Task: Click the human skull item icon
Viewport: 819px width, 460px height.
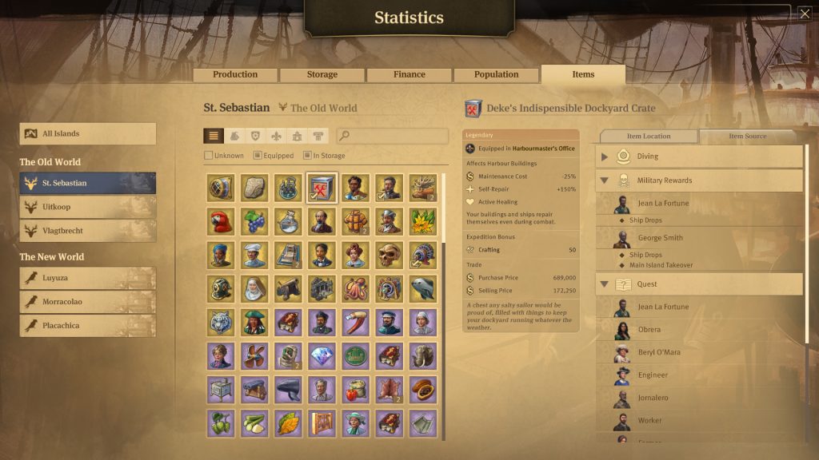Action: (x=390, y=255)
